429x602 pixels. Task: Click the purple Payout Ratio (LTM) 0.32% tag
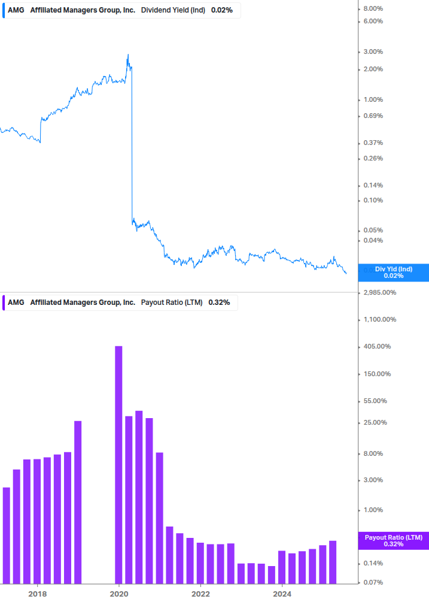click(x=393, y=540)
